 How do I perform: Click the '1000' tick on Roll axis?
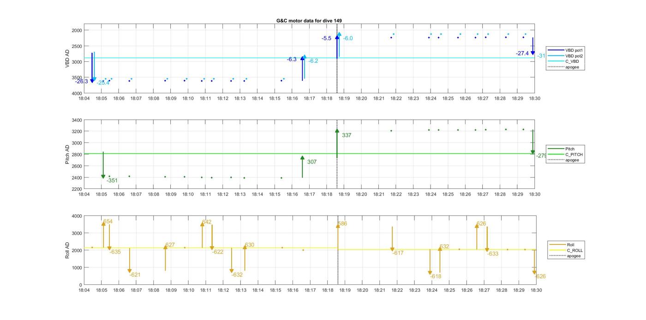76,268
